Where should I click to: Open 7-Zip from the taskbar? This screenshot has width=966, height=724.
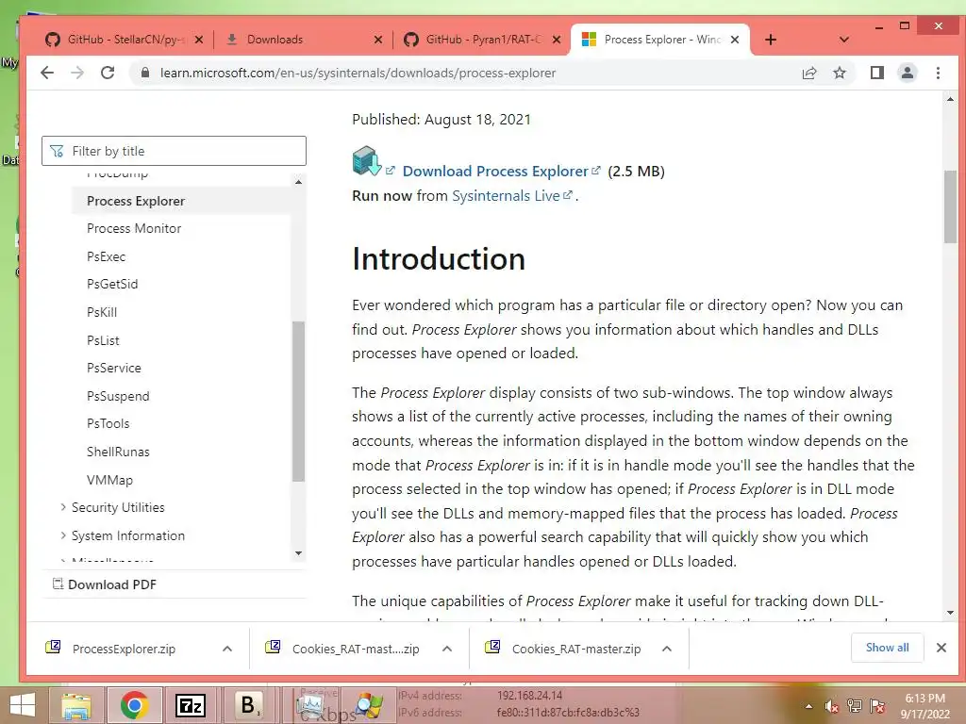(191, 705)
